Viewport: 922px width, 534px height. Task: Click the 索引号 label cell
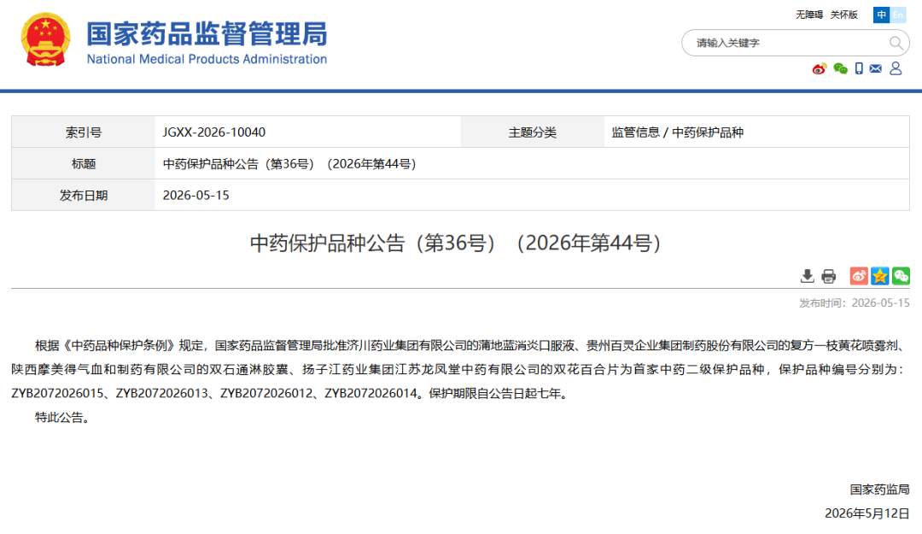[84, 132]
